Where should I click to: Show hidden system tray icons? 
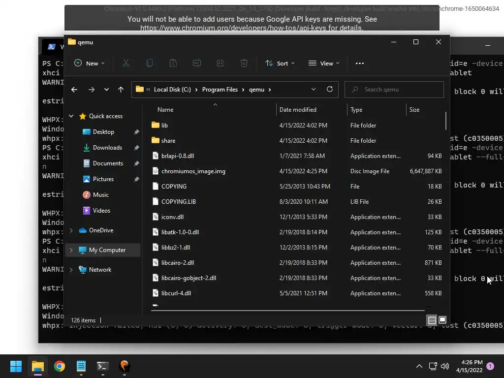point(419,366)
